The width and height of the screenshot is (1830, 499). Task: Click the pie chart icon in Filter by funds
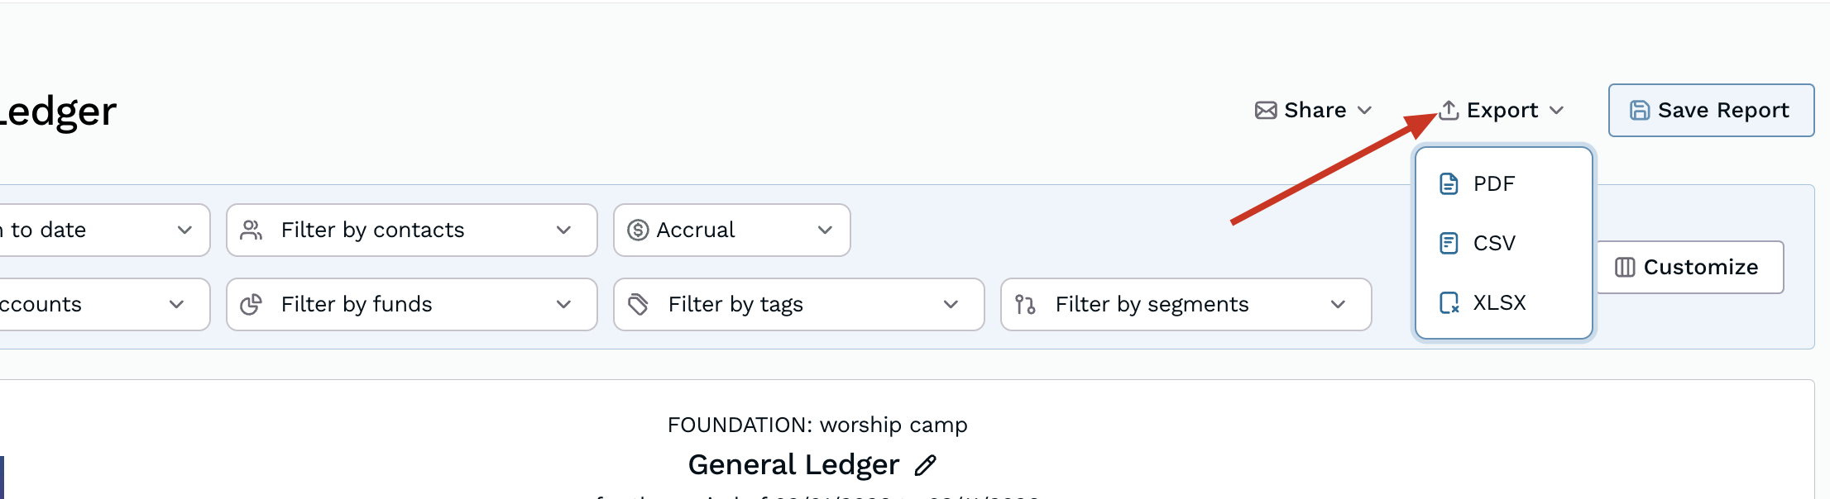pos(251,305)
